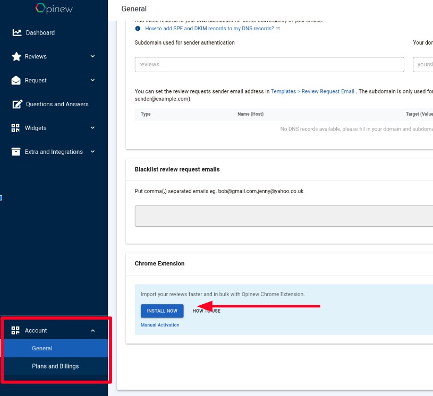Screen dimensions: 433x396
Task: Click the 'No DNS records available' message
Action: 356,129
